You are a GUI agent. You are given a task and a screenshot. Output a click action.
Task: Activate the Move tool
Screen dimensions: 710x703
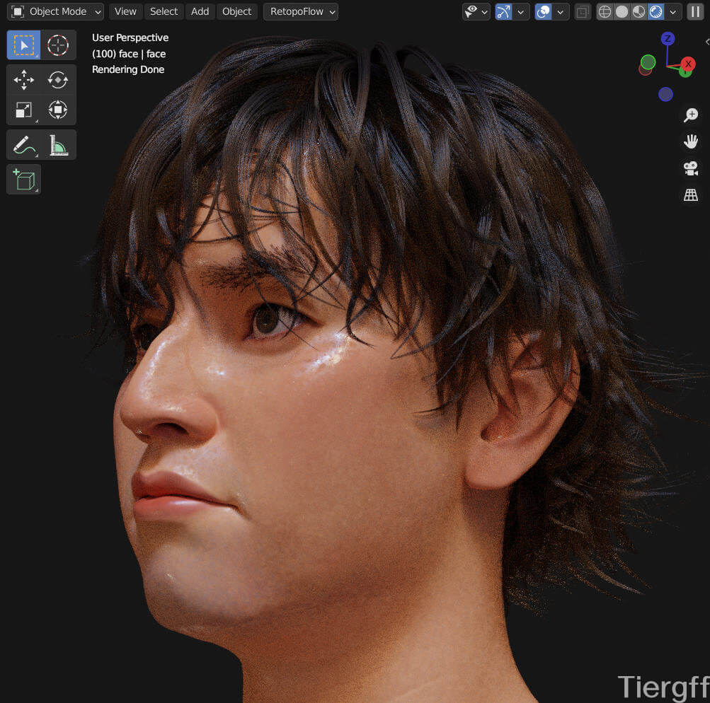24,80
